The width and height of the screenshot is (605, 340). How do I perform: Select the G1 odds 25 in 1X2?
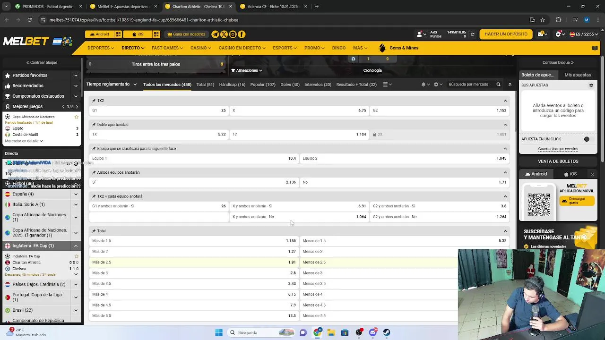159,110
